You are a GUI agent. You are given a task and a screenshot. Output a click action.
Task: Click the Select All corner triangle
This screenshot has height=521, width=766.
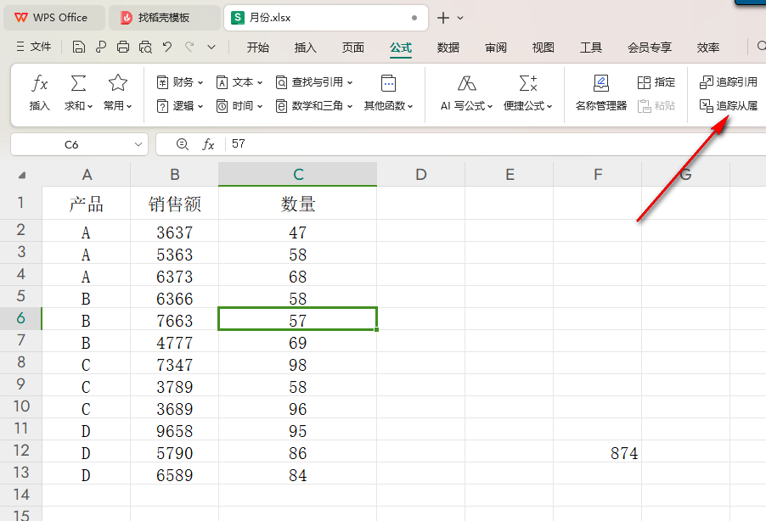[21, 175]
